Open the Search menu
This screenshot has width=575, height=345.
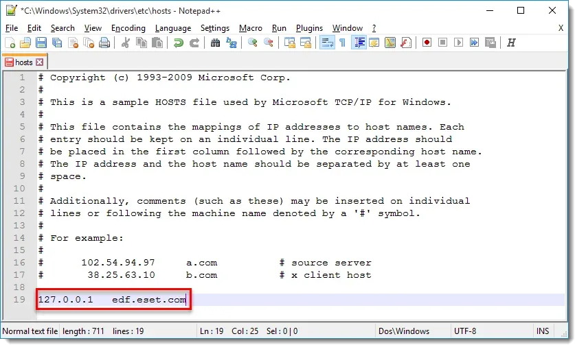point(63,28)
